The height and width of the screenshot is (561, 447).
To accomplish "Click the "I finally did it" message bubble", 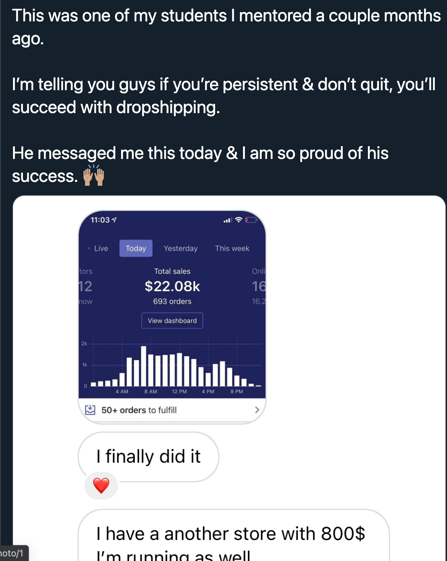I will pyautogui.click(x=148, y=456).
